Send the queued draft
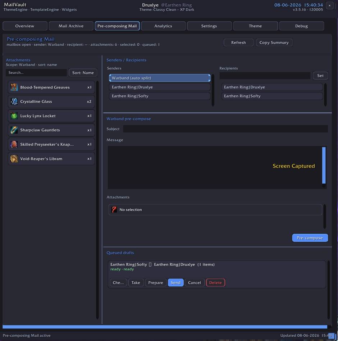Screen dimensions: 338x341 pos(175,282)
